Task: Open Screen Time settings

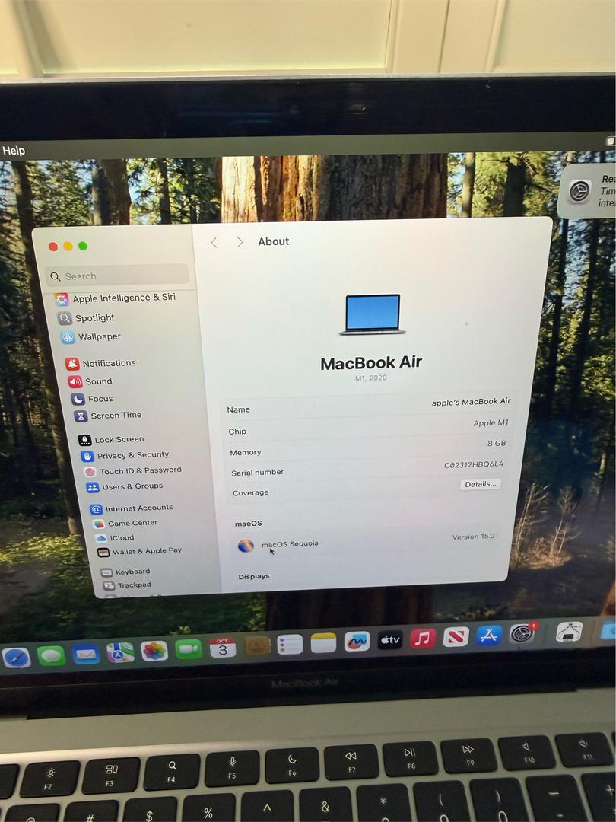Action: [x=115, y=416]
